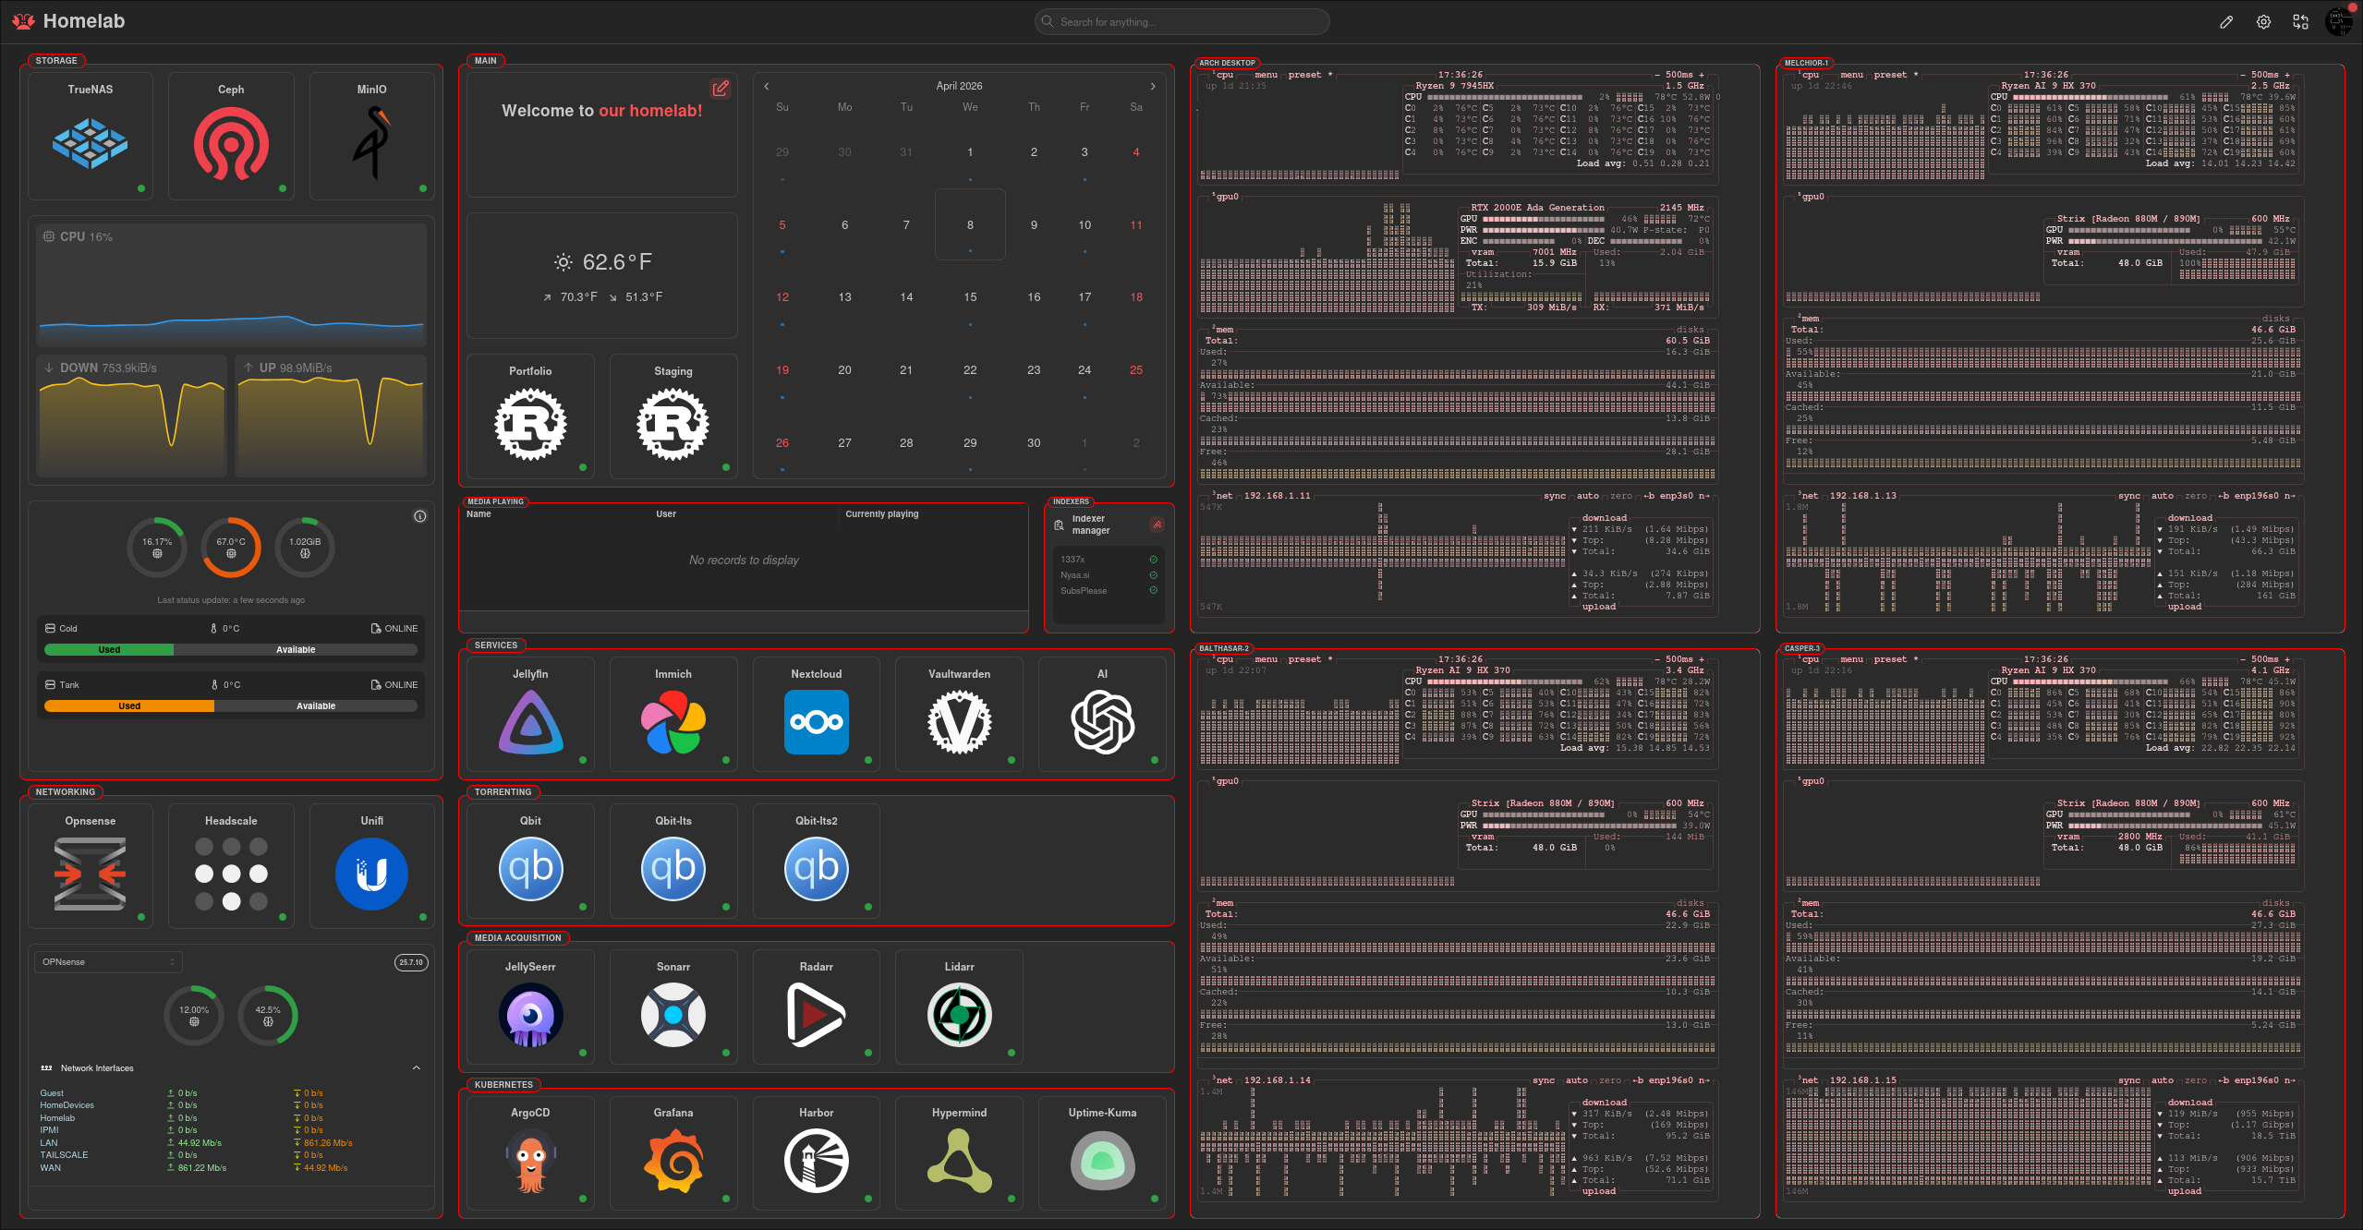Select April 15 in calendar
2363x1230 pixels.
point(970,297)
